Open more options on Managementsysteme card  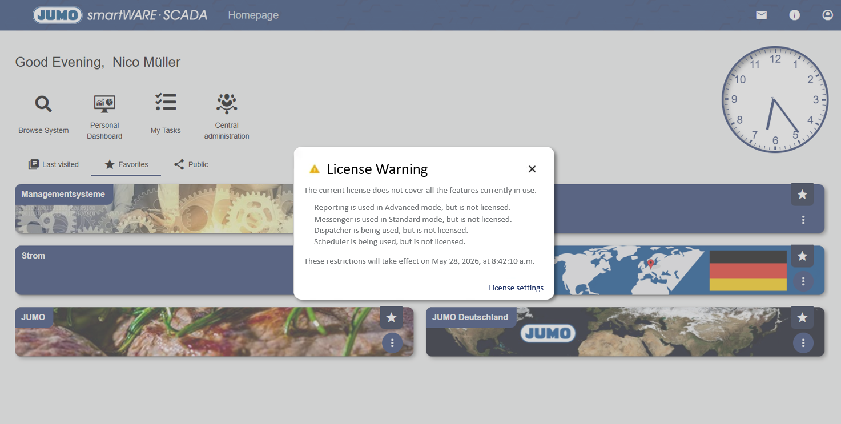803,220
